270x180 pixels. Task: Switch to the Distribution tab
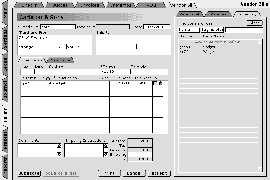pos(60,60)
